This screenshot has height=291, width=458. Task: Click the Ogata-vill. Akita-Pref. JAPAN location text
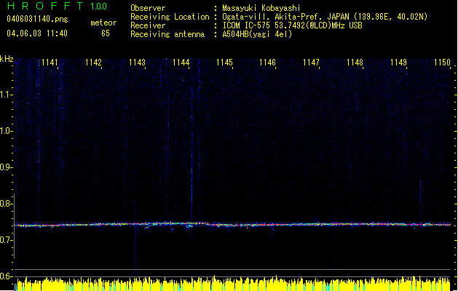coord(325,17)
